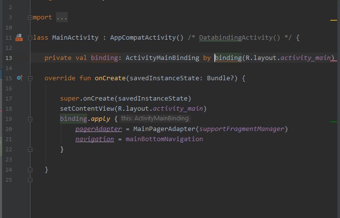340x218 pixels.
Task: Click the red-underlined 'binding' delegate call
Action: click(228, 58)
